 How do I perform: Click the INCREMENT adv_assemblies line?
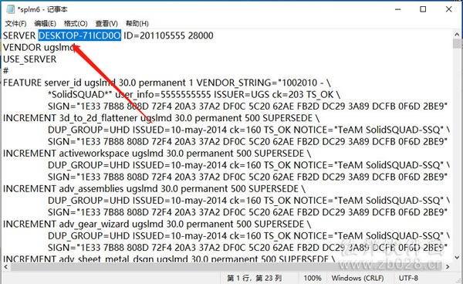click(x=154, y=189)
